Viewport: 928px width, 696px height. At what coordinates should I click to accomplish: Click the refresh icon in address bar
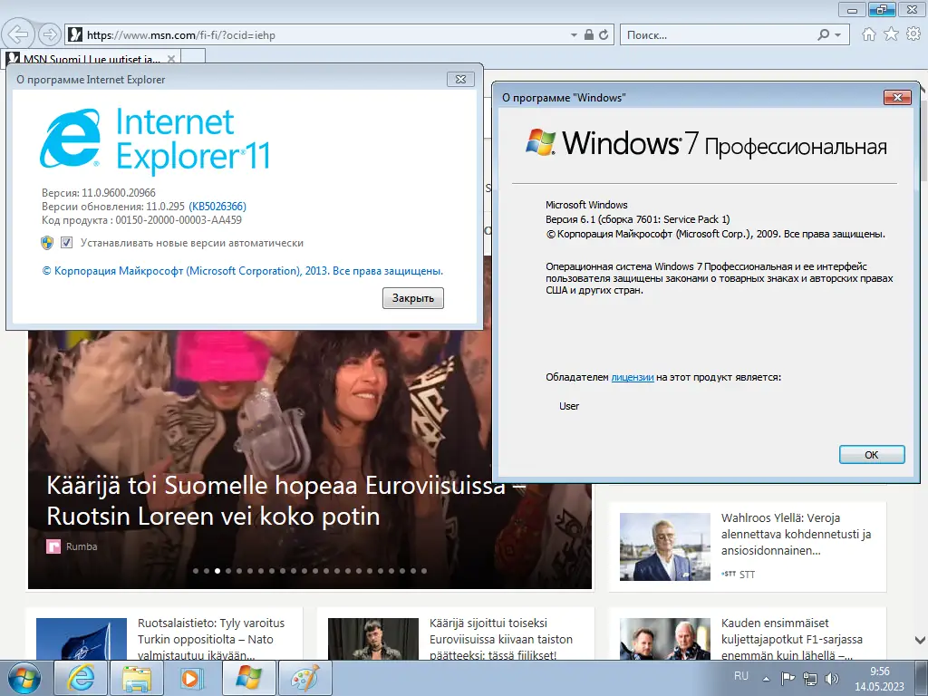pos(604,35)
